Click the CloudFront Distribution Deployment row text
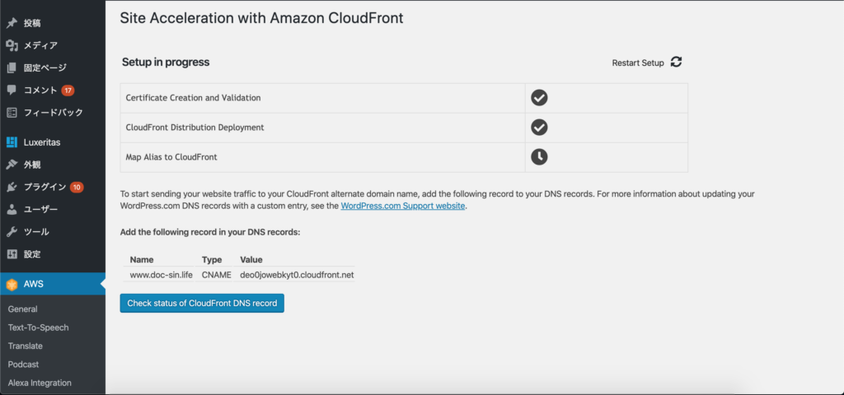844x395 pixels. point(195,128)
